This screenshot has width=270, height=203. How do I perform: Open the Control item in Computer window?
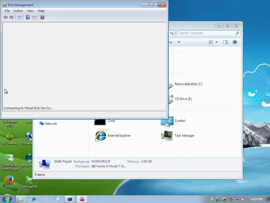click(x=173, y=121)
